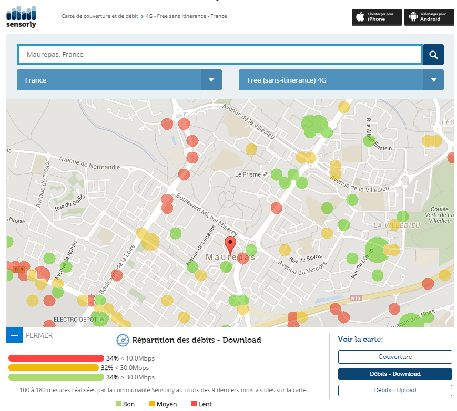
Task: Click the Electro Depot store icon
Action: point(101,319)
